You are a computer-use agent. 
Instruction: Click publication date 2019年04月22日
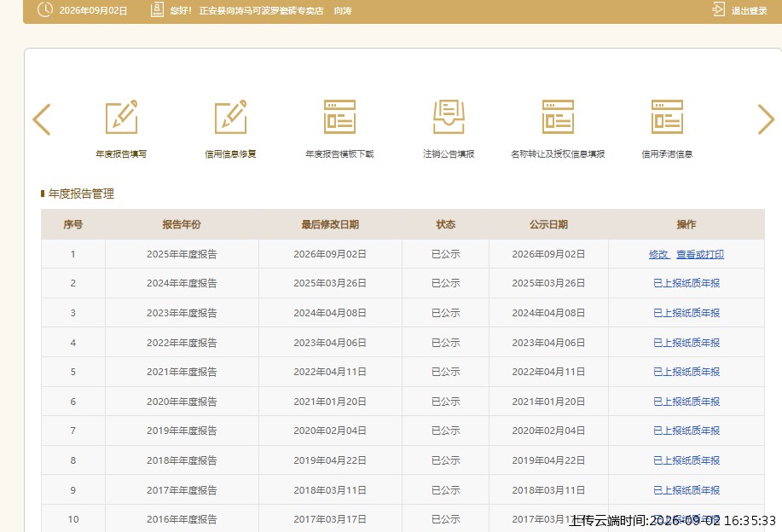coord(548,460)
